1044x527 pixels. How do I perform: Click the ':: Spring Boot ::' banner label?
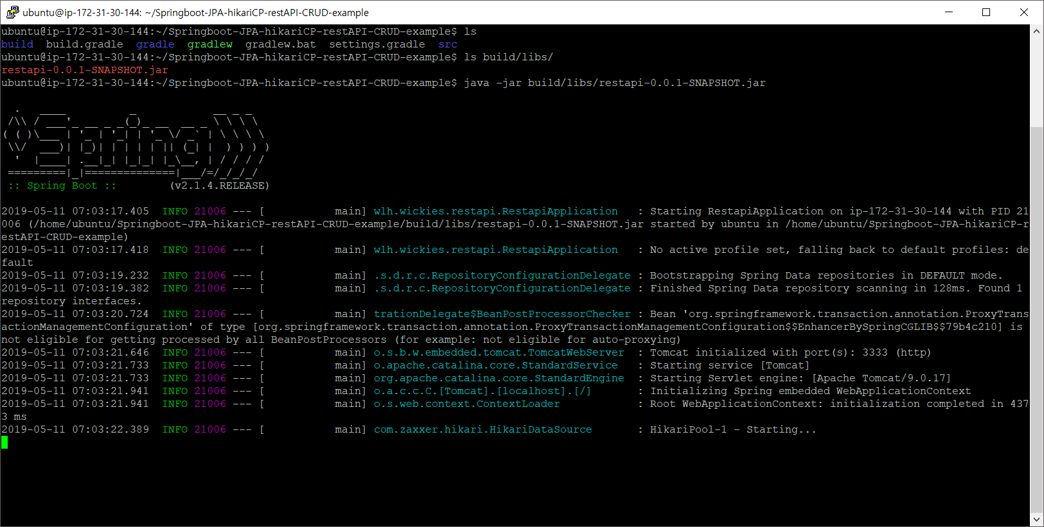[x=62, y=186]
